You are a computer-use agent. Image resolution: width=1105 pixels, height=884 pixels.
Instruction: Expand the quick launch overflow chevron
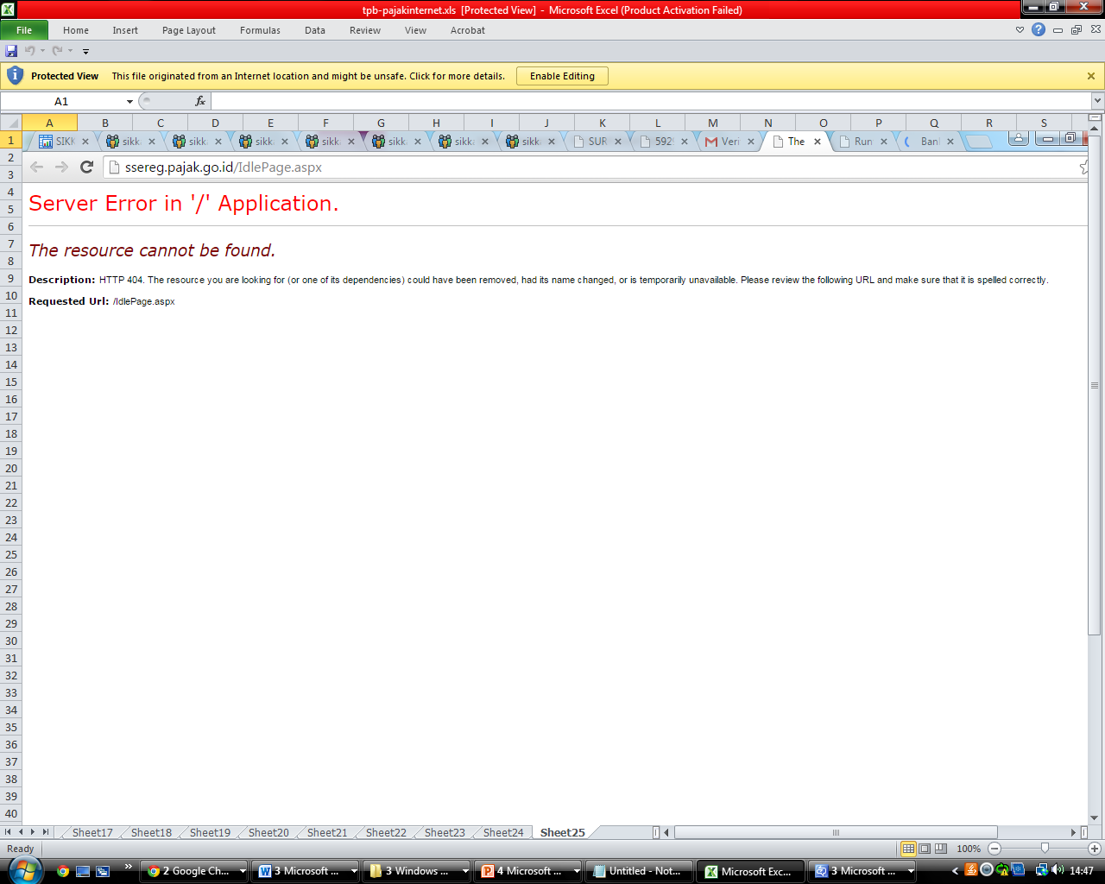129,866
